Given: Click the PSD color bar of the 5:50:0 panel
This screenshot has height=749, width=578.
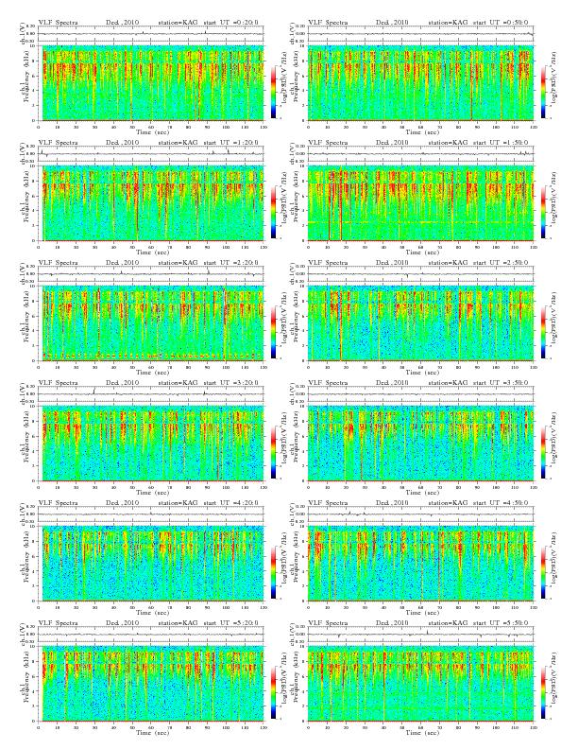Looking at the screenshot, I should (543, 692).
